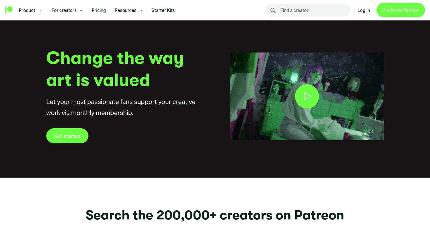The image size is (430, 232).
Task: Open the Resources menu label
Action: 126,10
